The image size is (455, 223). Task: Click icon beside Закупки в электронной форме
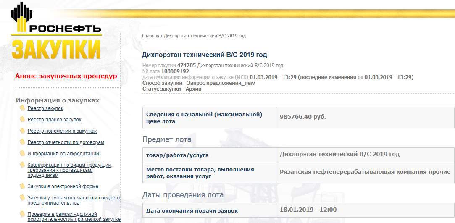(22, 186)
